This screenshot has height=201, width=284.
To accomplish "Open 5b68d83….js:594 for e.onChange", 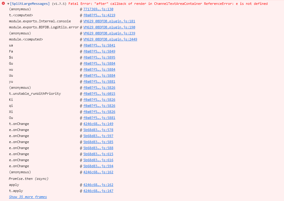I will point(97,166).
